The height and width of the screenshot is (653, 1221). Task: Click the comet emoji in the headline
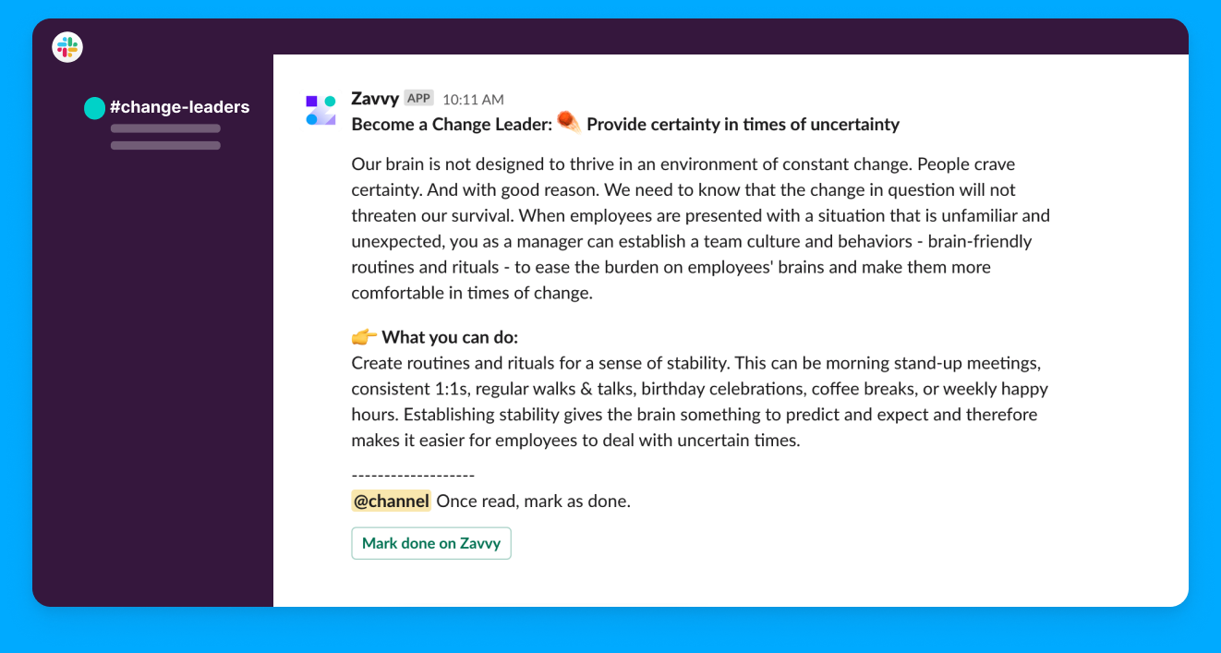569,122
